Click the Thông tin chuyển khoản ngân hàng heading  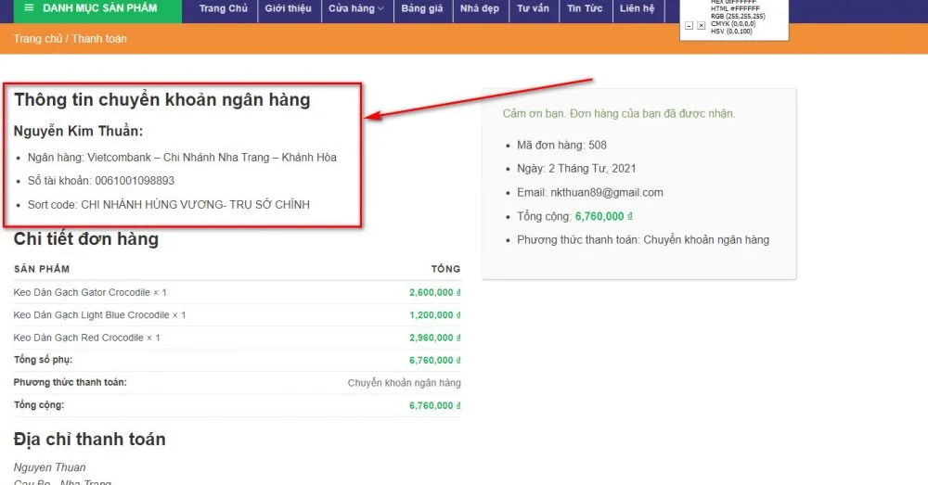[161, 100]
